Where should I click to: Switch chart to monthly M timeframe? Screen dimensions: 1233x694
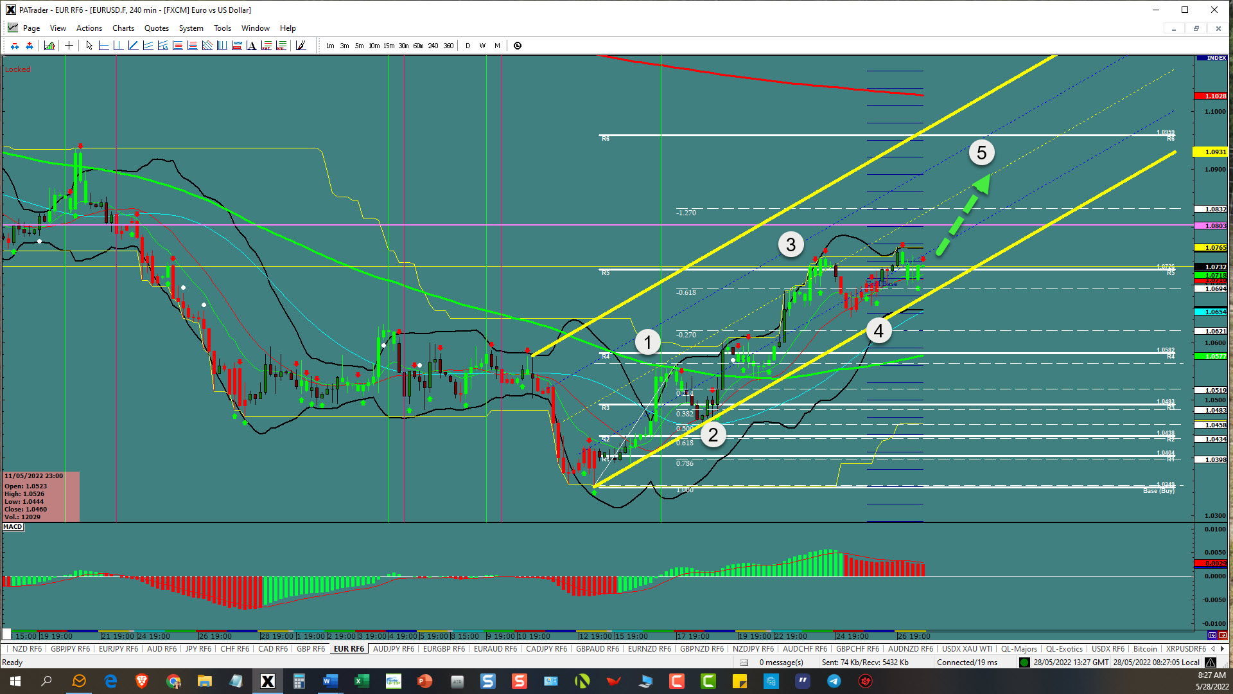[498, 46]
